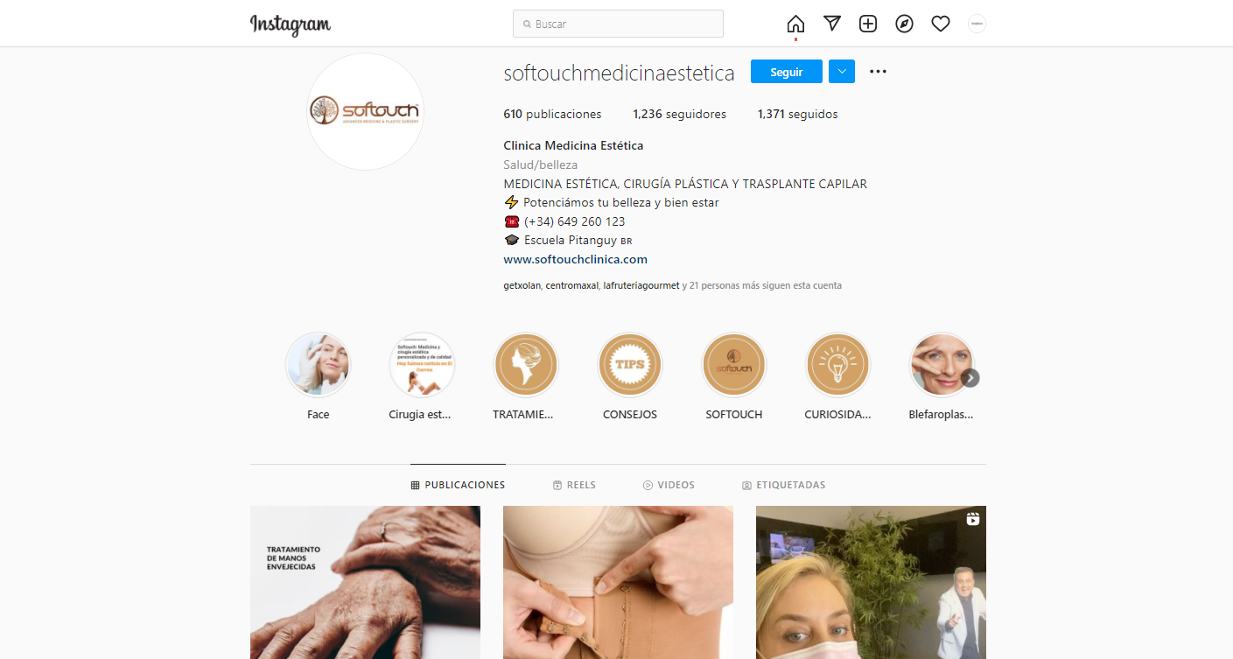Open activity feed heart icon

pyautogui.click(x=941, y=24)
